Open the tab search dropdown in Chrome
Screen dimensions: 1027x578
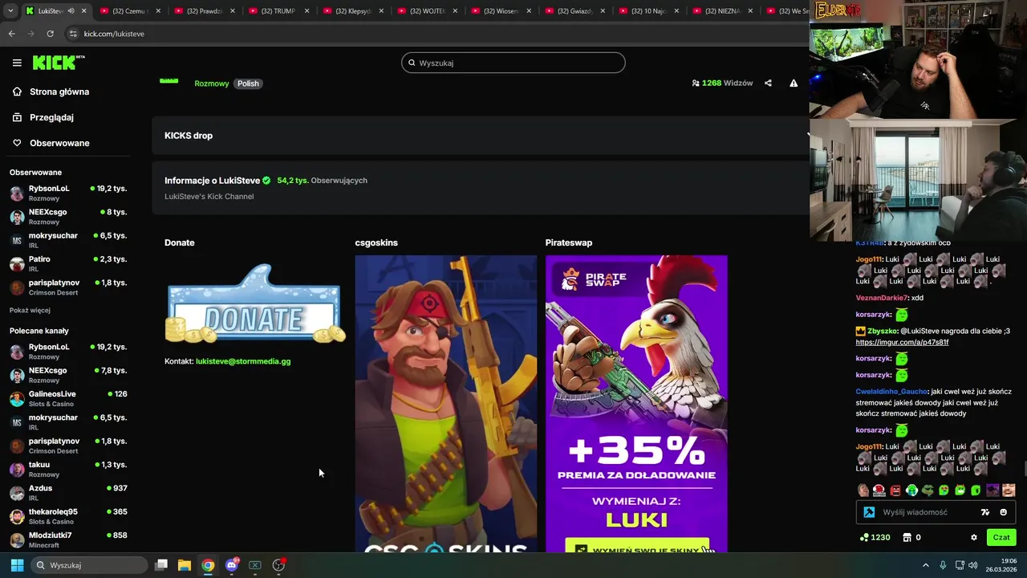(10, 11)
